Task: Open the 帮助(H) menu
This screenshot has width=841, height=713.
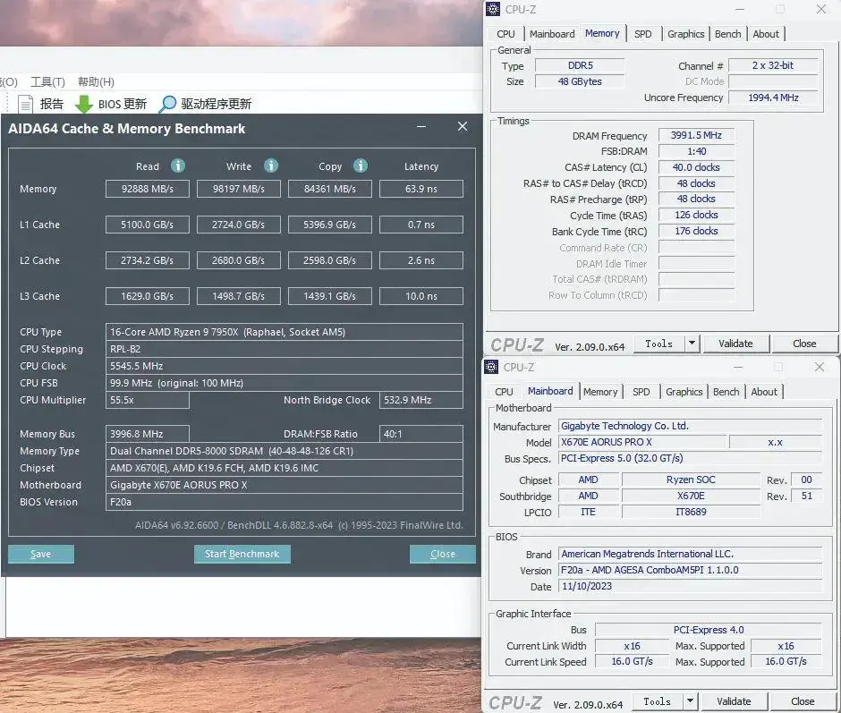Action: pyautogui.click(x=96, y=81)
